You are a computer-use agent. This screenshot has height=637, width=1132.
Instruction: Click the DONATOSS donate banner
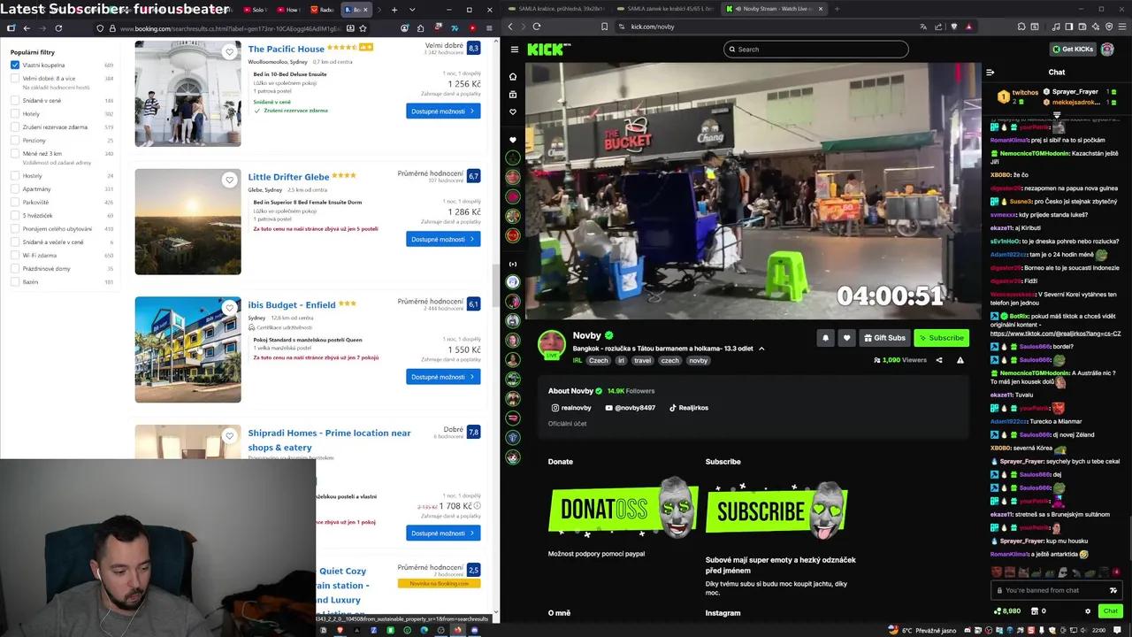pyautogui.click(x=623, y=510)
